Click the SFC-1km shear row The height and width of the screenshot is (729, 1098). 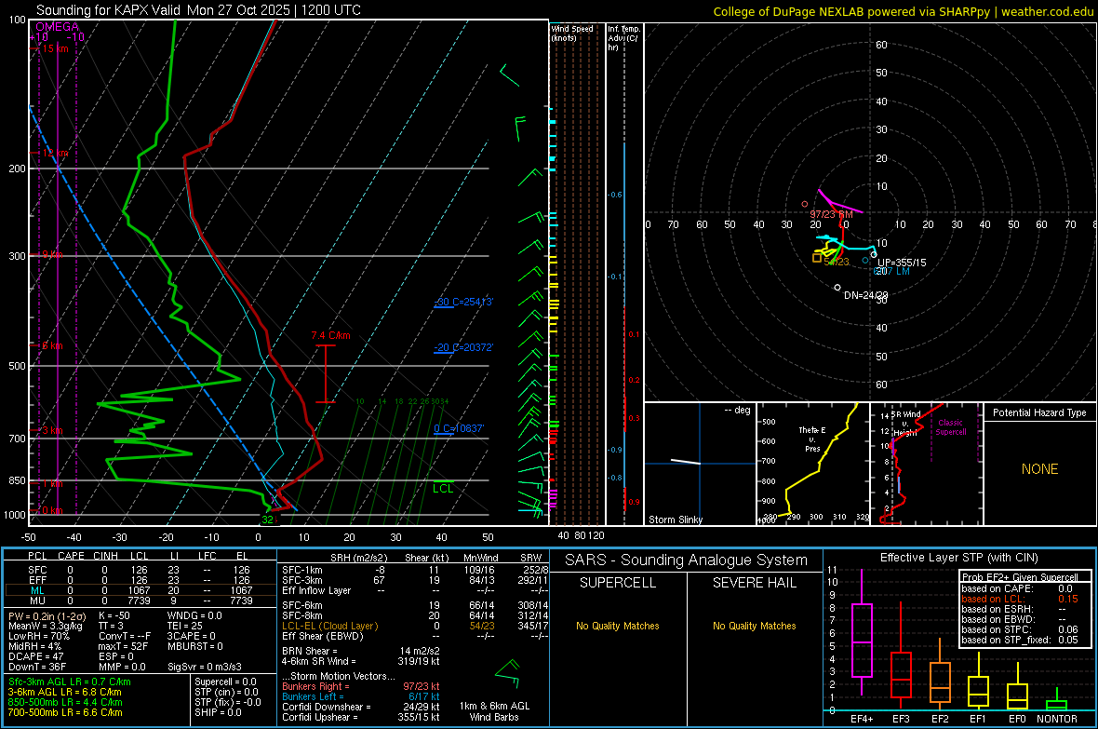[x=415, y=570]
